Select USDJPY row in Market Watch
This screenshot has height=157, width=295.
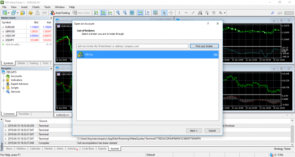(27, 40)
